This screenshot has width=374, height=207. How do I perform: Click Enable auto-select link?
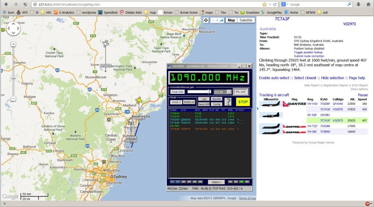point(274,78)
